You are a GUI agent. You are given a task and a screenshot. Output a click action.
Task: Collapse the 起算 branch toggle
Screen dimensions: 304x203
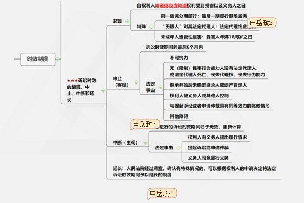click(127, 21)
